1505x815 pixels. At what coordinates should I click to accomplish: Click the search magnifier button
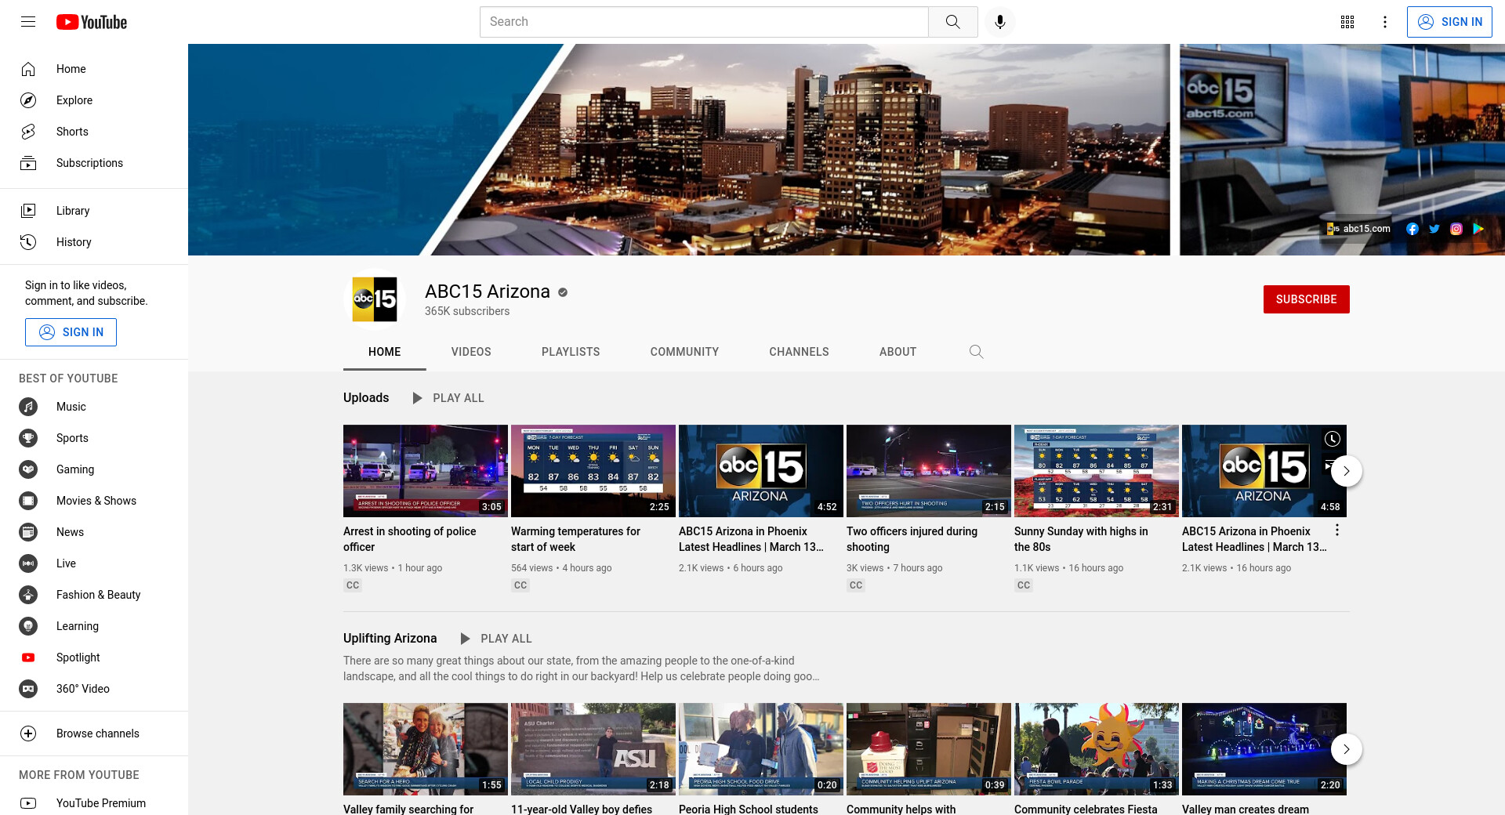point(952,22)
